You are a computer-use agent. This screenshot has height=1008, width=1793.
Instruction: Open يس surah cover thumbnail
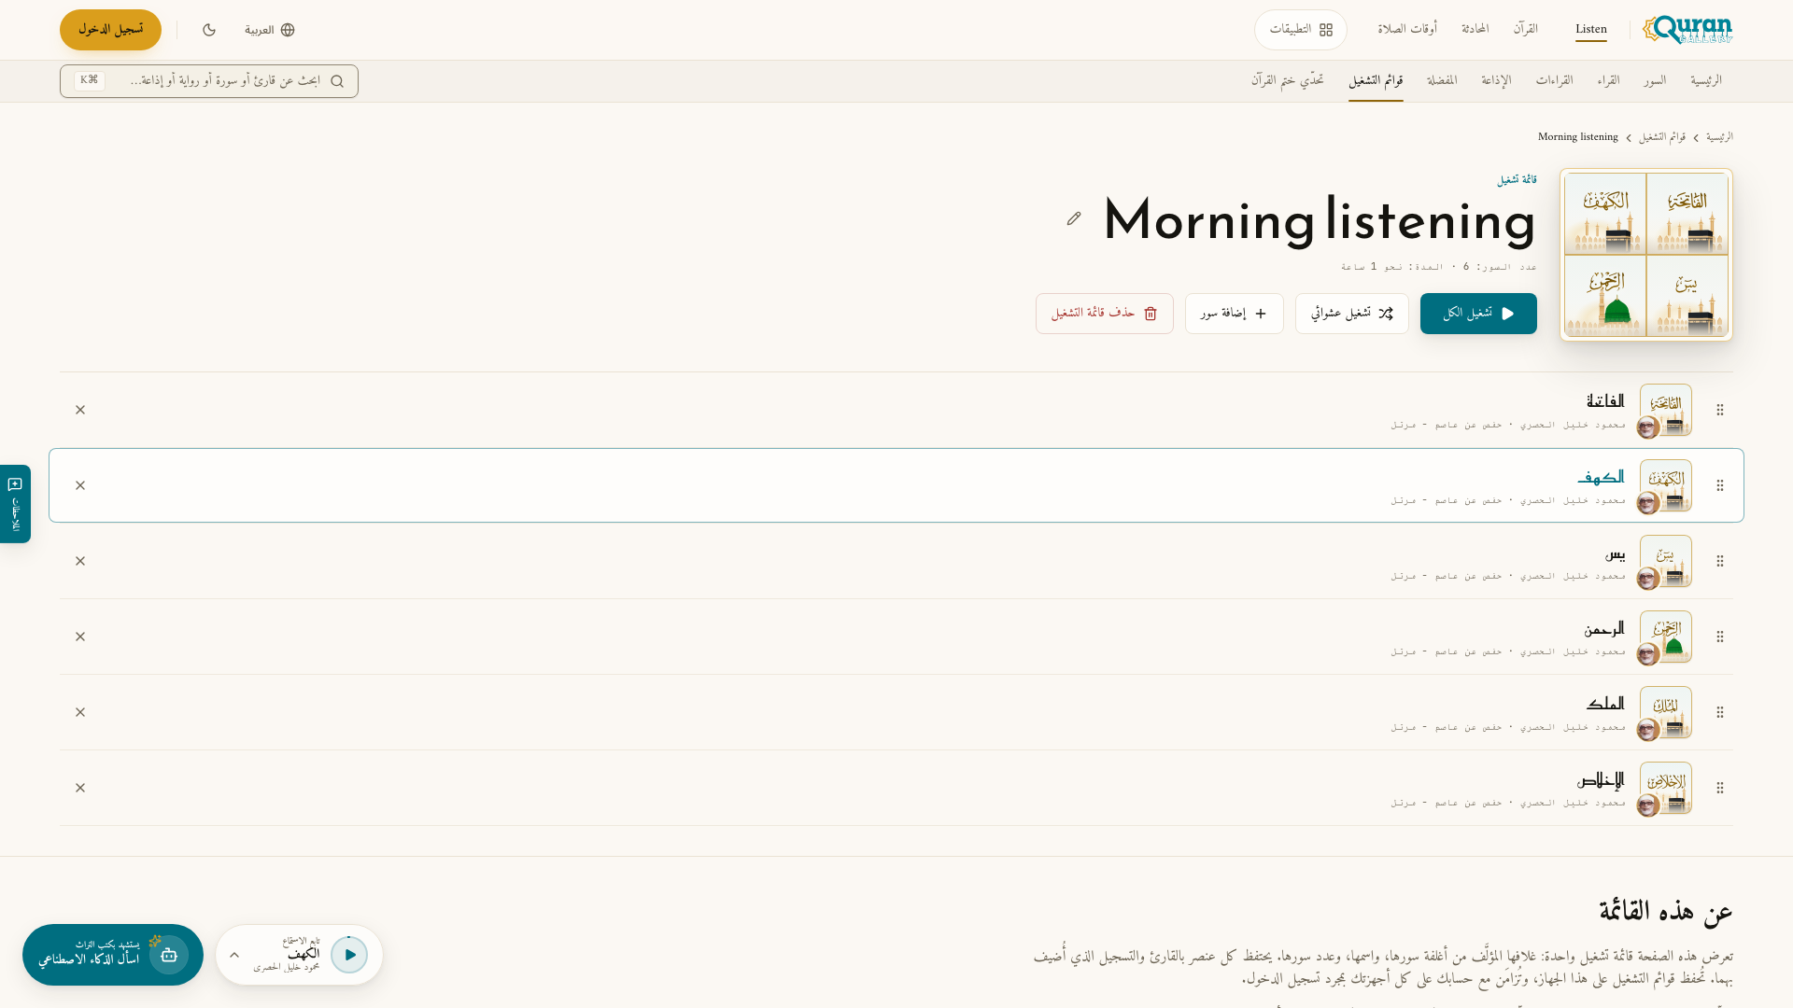(x=1665, y=561)
